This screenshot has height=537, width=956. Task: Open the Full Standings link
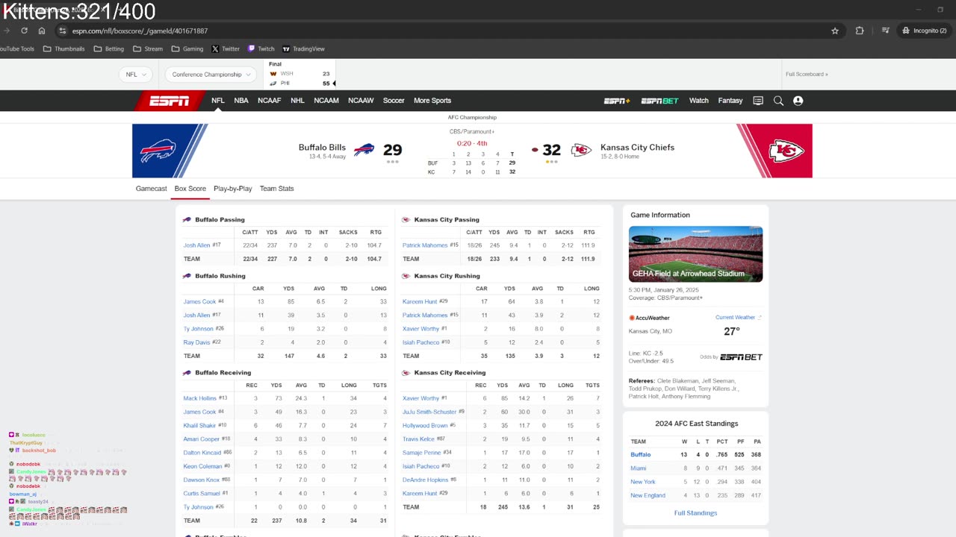pos(695,513)
